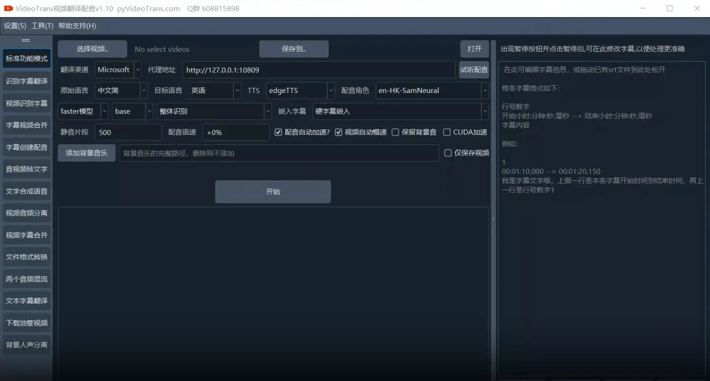This screenshot has width=710, height=381.
Task: Disable the 配音自动加速 checkbox
Action: pyautogui.click(x=278, y=132)
